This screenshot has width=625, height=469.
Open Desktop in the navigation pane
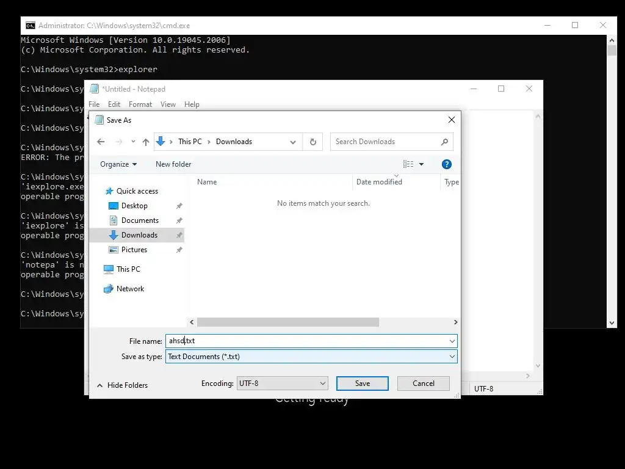point(134,206)
